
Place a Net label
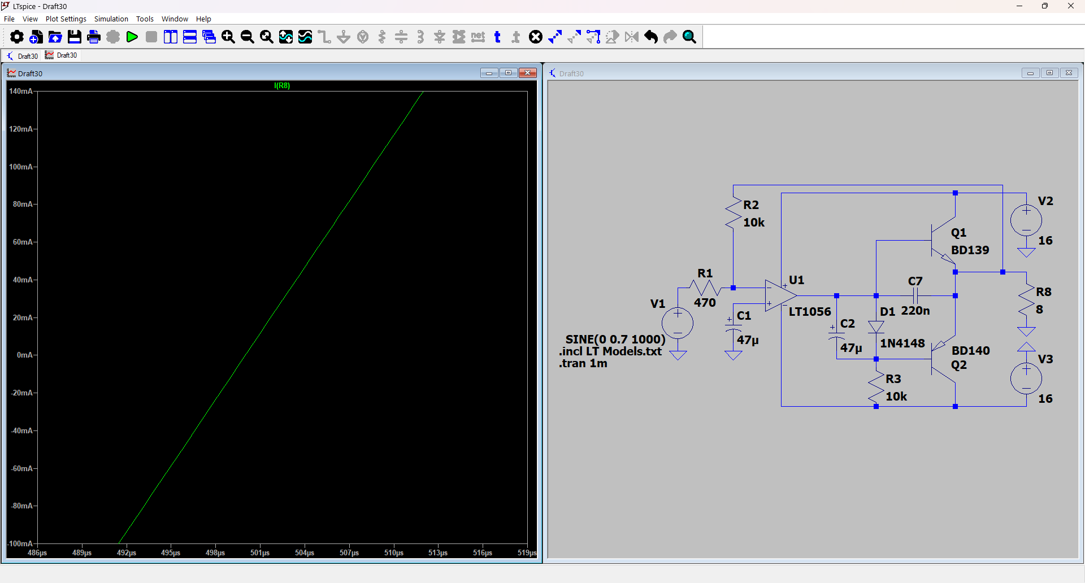(x=478, y=37)
